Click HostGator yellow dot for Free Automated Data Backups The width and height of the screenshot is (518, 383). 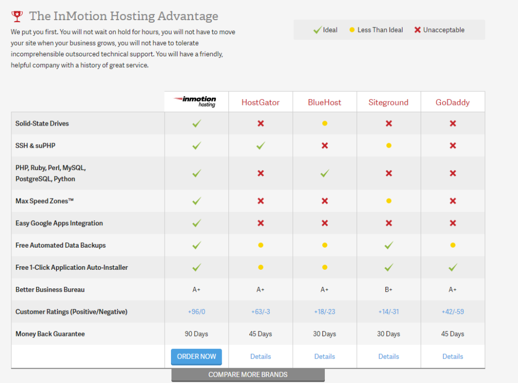click(x=261, y=245)
